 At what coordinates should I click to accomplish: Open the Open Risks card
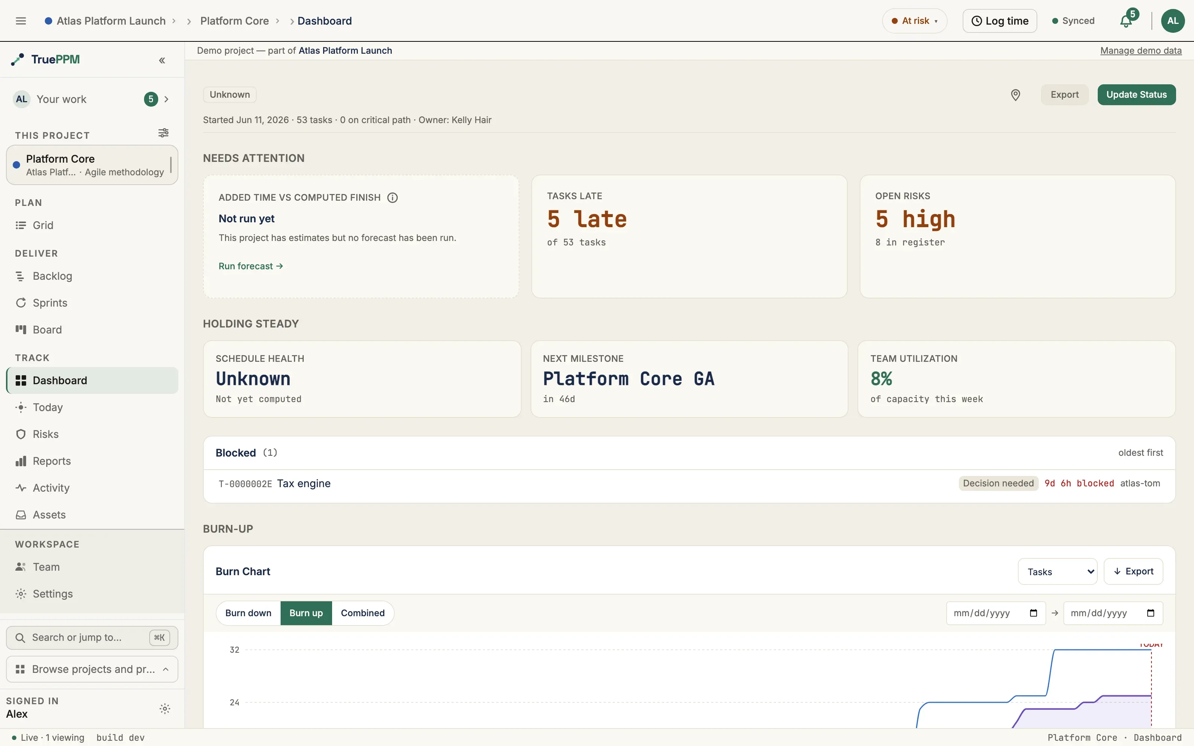click(1018, 236)
